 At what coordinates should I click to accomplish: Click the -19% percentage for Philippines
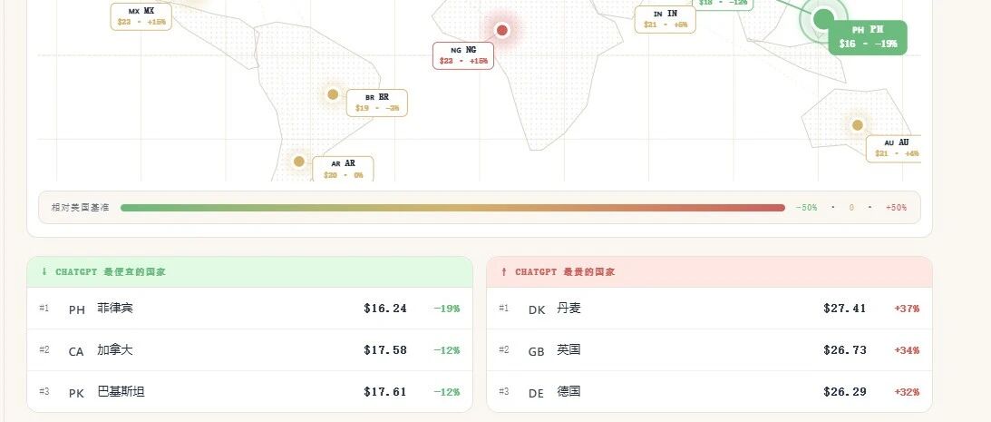coord(447,309)
